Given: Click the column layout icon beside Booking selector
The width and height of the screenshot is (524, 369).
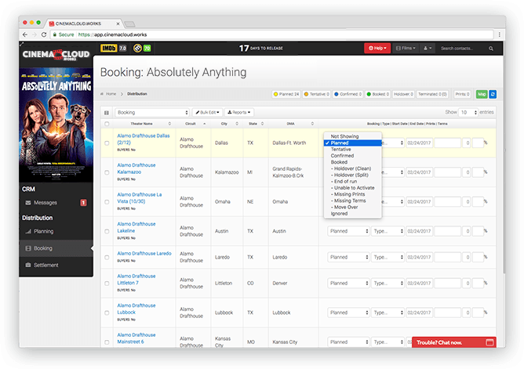Looking at the screenshot, I should (107, 112).
